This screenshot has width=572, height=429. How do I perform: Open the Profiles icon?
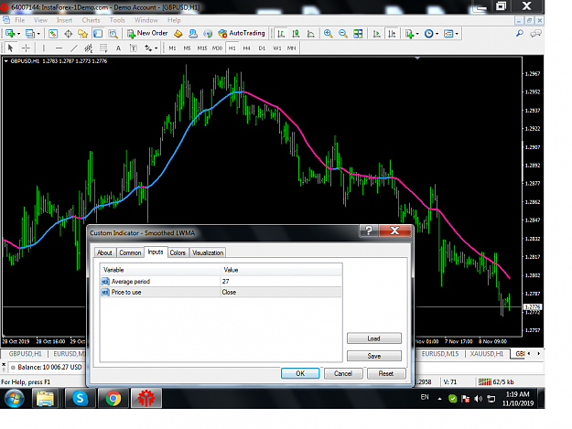click(30, 34)
